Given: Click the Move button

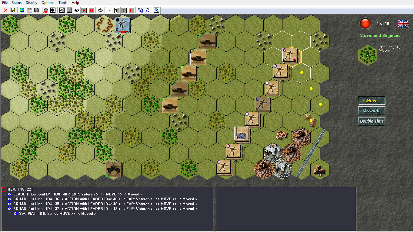Looking at the screenshot, I should [372, 101].
